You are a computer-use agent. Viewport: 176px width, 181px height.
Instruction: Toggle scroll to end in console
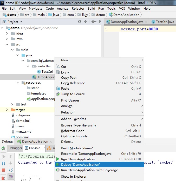click(11, 177)
